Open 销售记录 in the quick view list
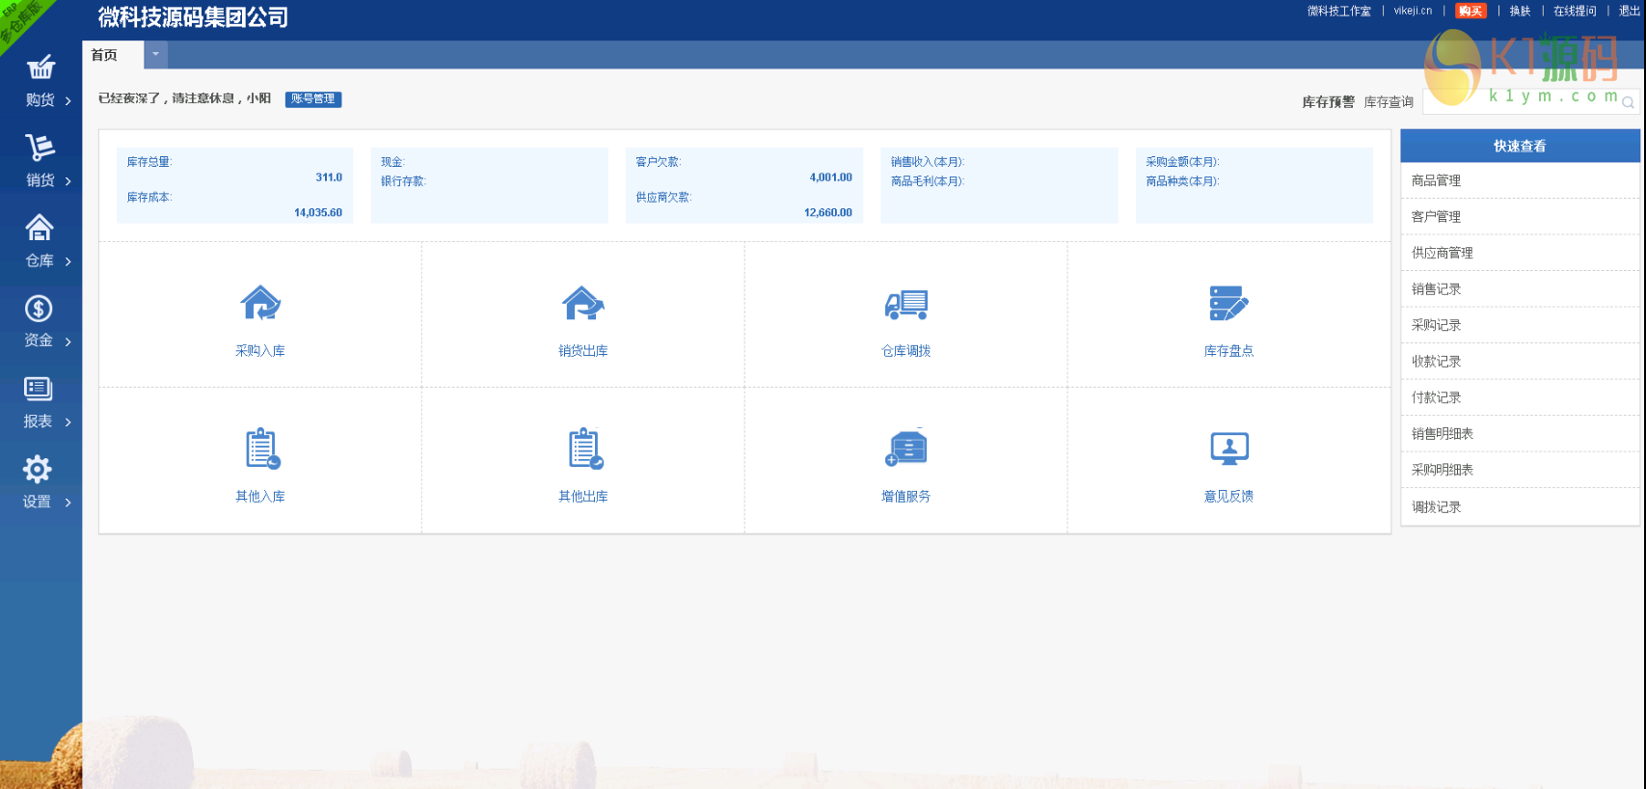The width and height of the screenshot is (1646, 789). pyautogui.click(x=1436, y=289)
